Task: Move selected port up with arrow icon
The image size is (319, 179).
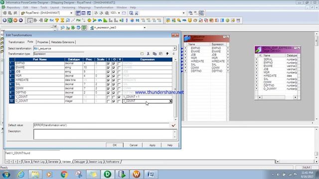Action: coord(167,54)
